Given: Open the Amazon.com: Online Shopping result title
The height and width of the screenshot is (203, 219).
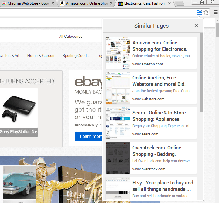Looking at the screenshot, I should click(x=162, y=46).
